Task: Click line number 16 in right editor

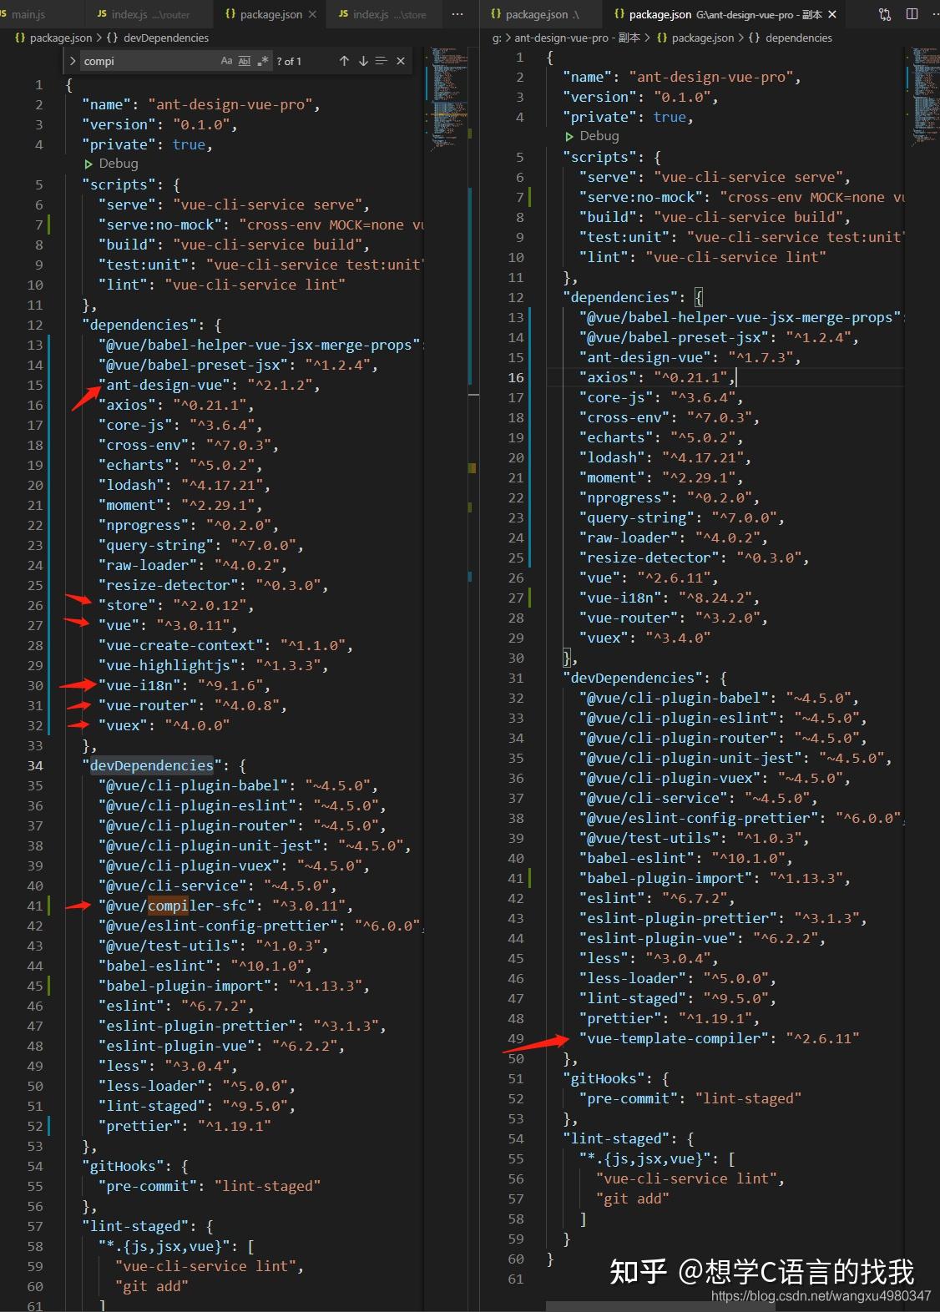Action: 516,377
